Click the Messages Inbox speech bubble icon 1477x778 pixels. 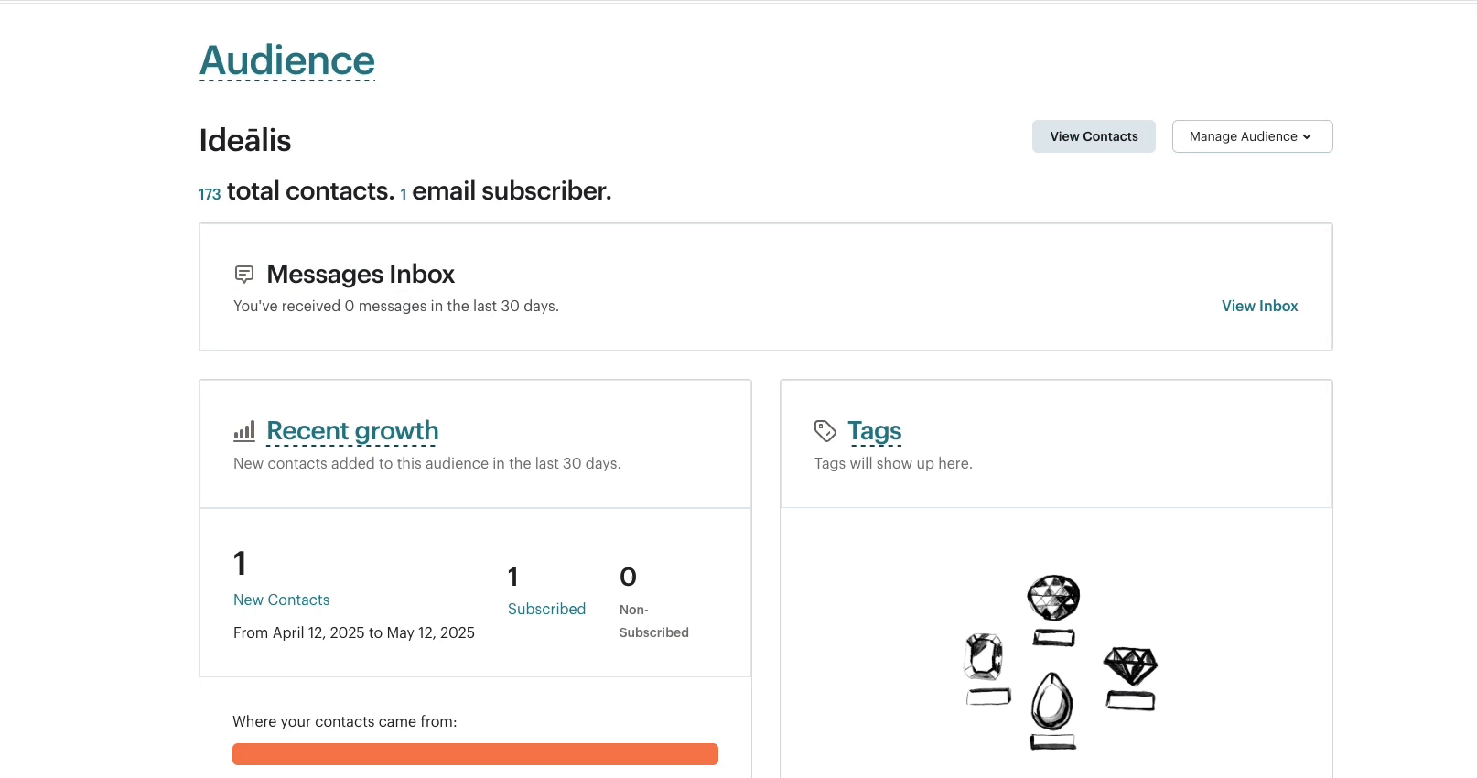pyautogui.click(x=244, y=274)
